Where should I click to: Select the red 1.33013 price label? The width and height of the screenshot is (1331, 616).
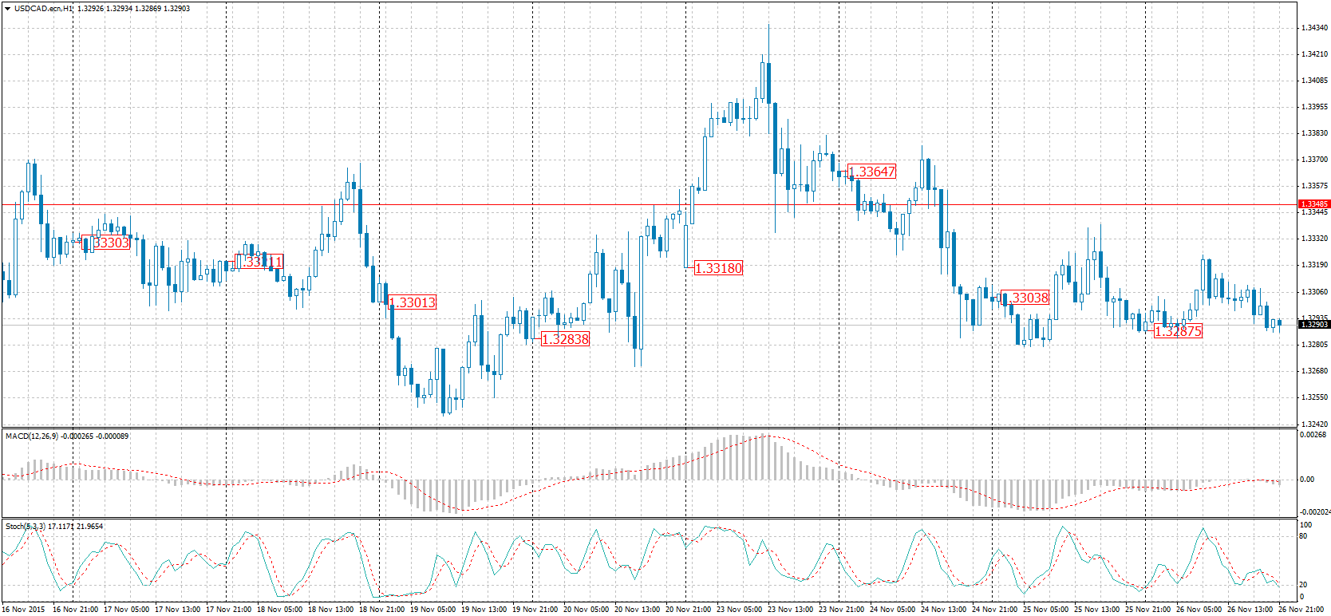click(413, 302)
